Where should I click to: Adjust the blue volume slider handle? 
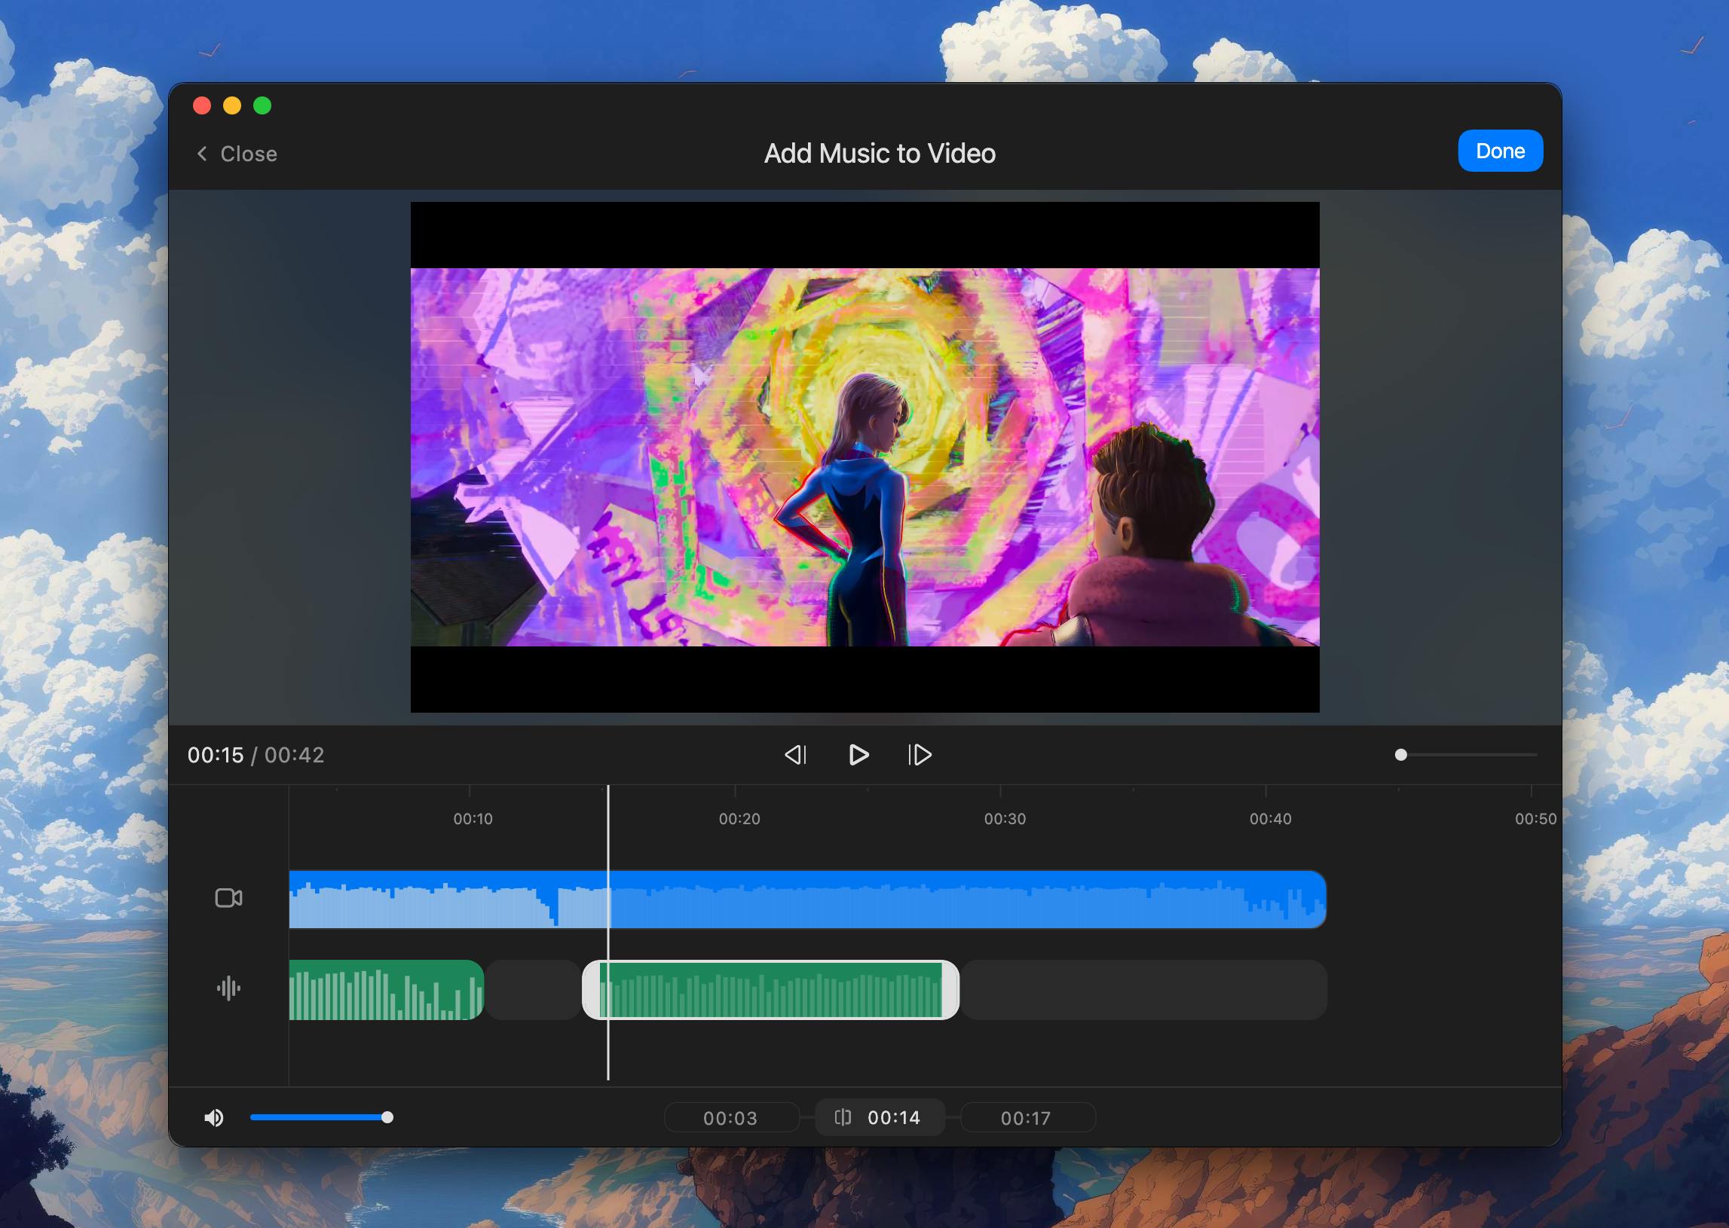[x=387, y=1117]
